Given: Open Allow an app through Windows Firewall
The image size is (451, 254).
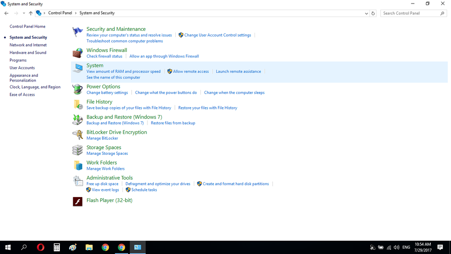Looking at the screenshot, I should pos(164,56).
